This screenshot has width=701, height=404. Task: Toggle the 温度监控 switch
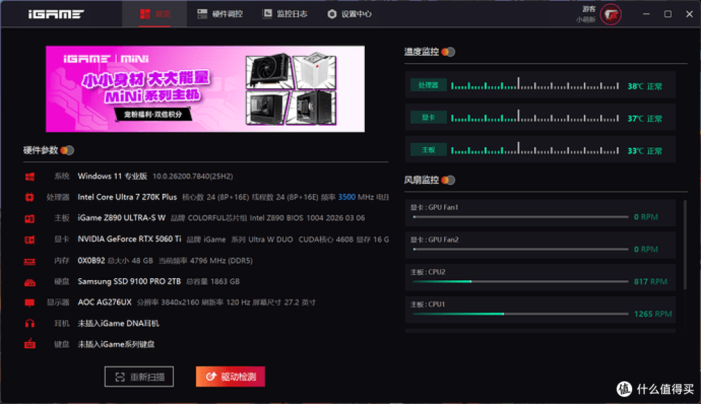[448, 52]
